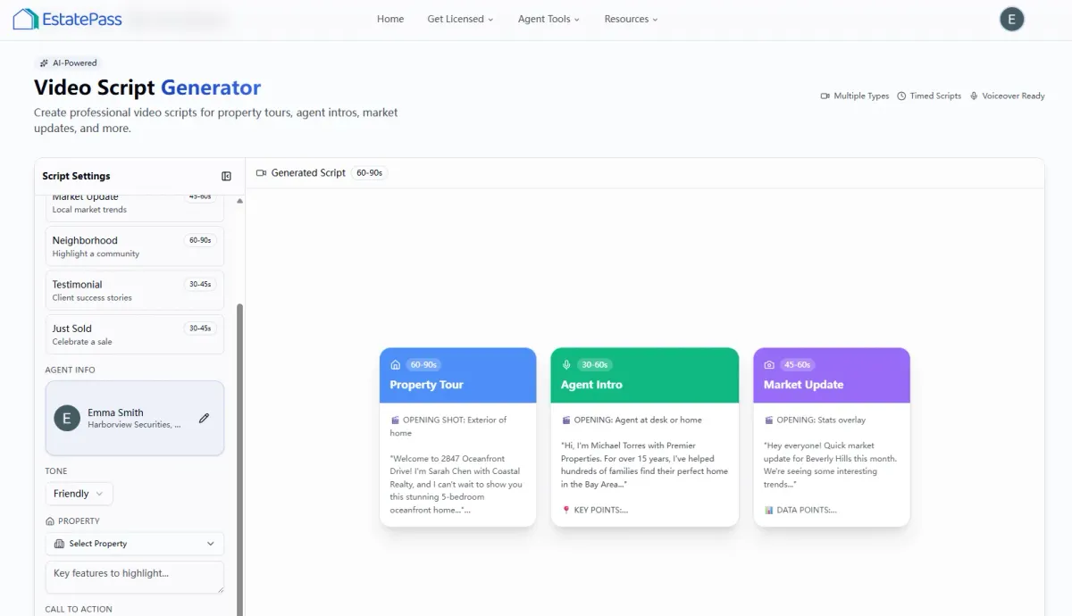Click the Script Settings panel scrollbar

click(239, 446)
